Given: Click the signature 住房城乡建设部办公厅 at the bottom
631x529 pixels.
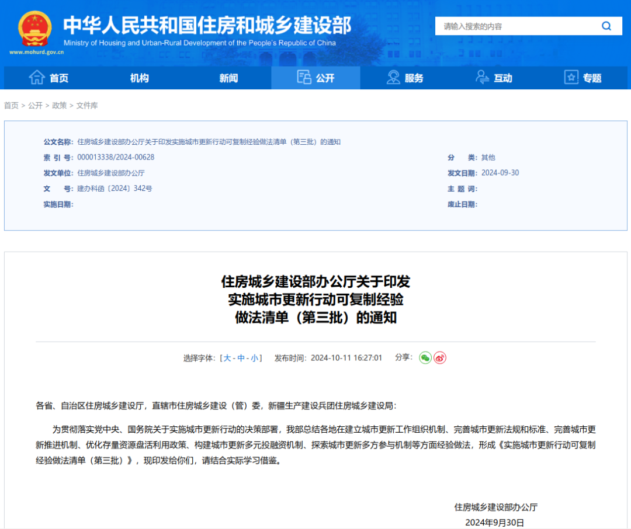Looking at the screenshot, I should pos(496,507).
